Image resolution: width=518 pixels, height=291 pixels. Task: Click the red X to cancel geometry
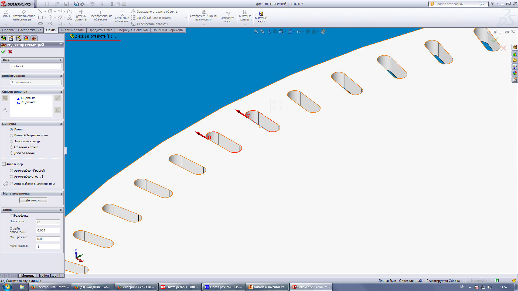click(10, 52)
